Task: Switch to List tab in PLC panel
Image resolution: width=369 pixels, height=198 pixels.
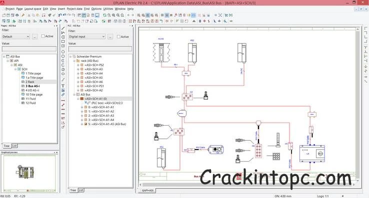Action: point(81,190)
